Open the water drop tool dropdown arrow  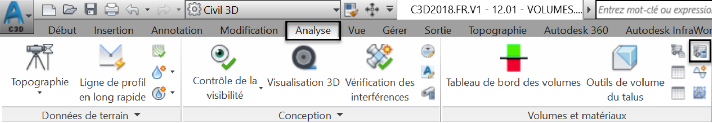tap(172, 72)
